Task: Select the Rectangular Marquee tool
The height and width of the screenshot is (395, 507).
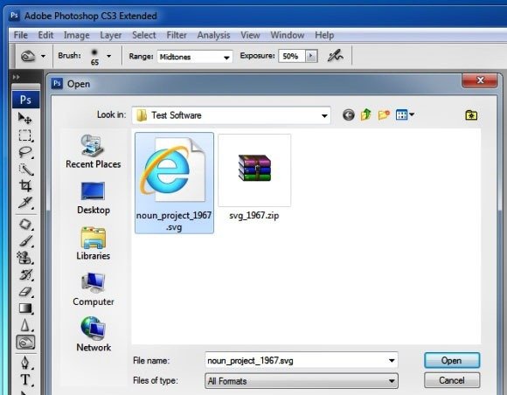Action: pos(24,135)
